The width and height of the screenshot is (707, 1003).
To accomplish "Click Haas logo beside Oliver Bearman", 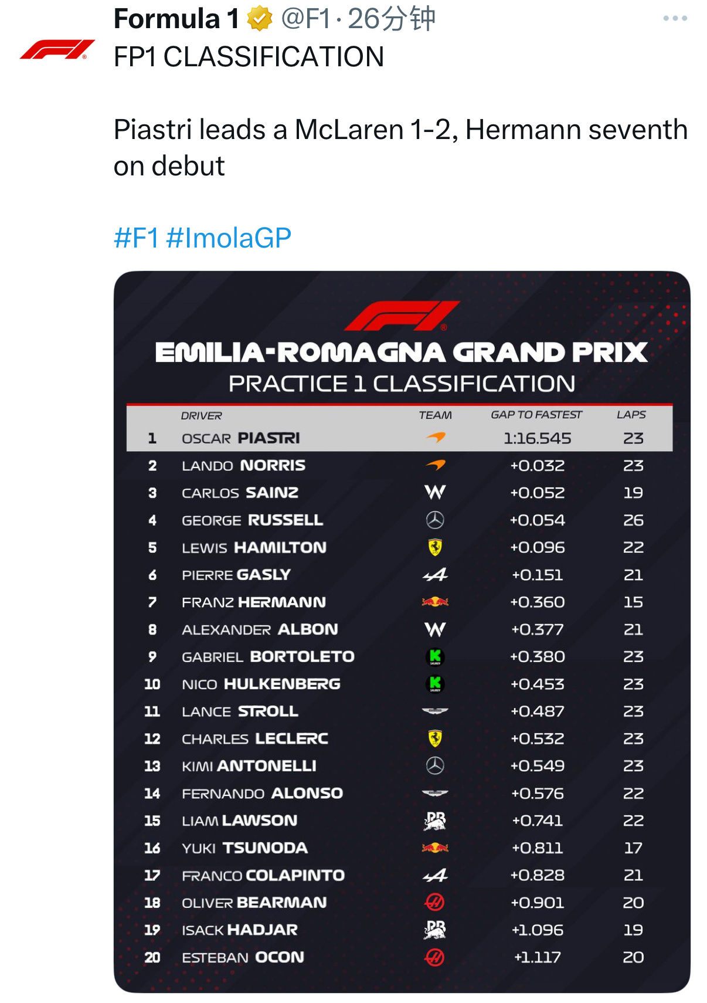I will click(x=435, y=902).
